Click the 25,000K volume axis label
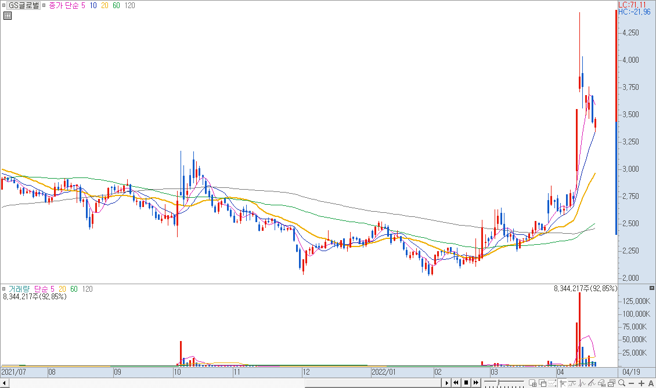 coord(635,353)
